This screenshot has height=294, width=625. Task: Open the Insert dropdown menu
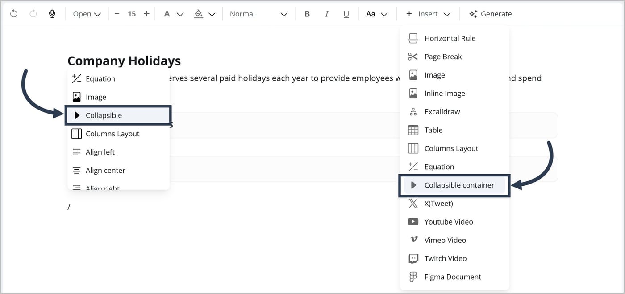[428, 14]
